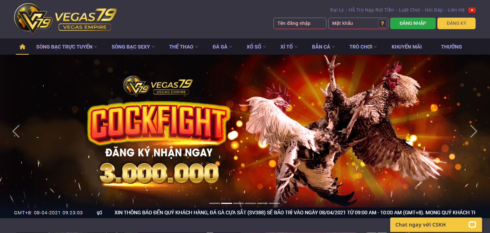490x233 pixels.
Task: Click the Vegas79 logo in header
Action: pos(65,19)
